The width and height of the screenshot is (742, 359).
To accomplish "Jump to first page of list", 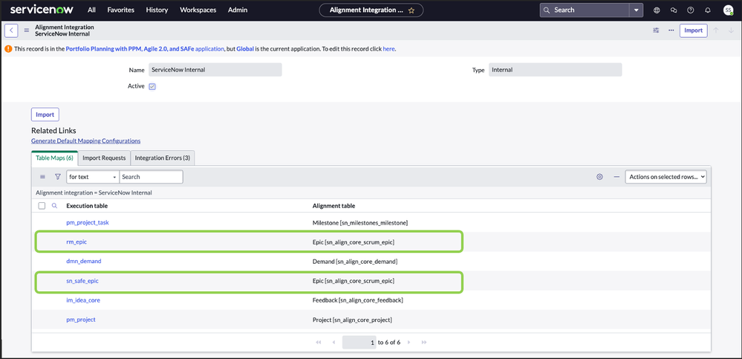I will point(319,342).
